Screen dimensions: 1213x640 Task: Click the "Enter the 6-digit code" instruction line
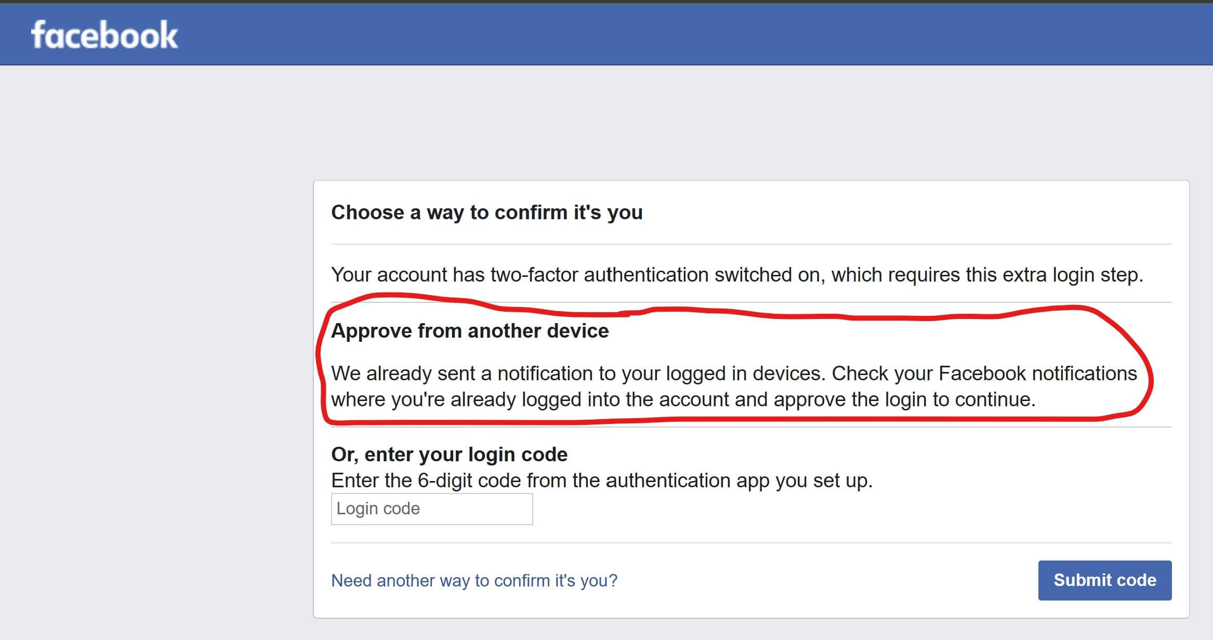[x=601, y=481]
